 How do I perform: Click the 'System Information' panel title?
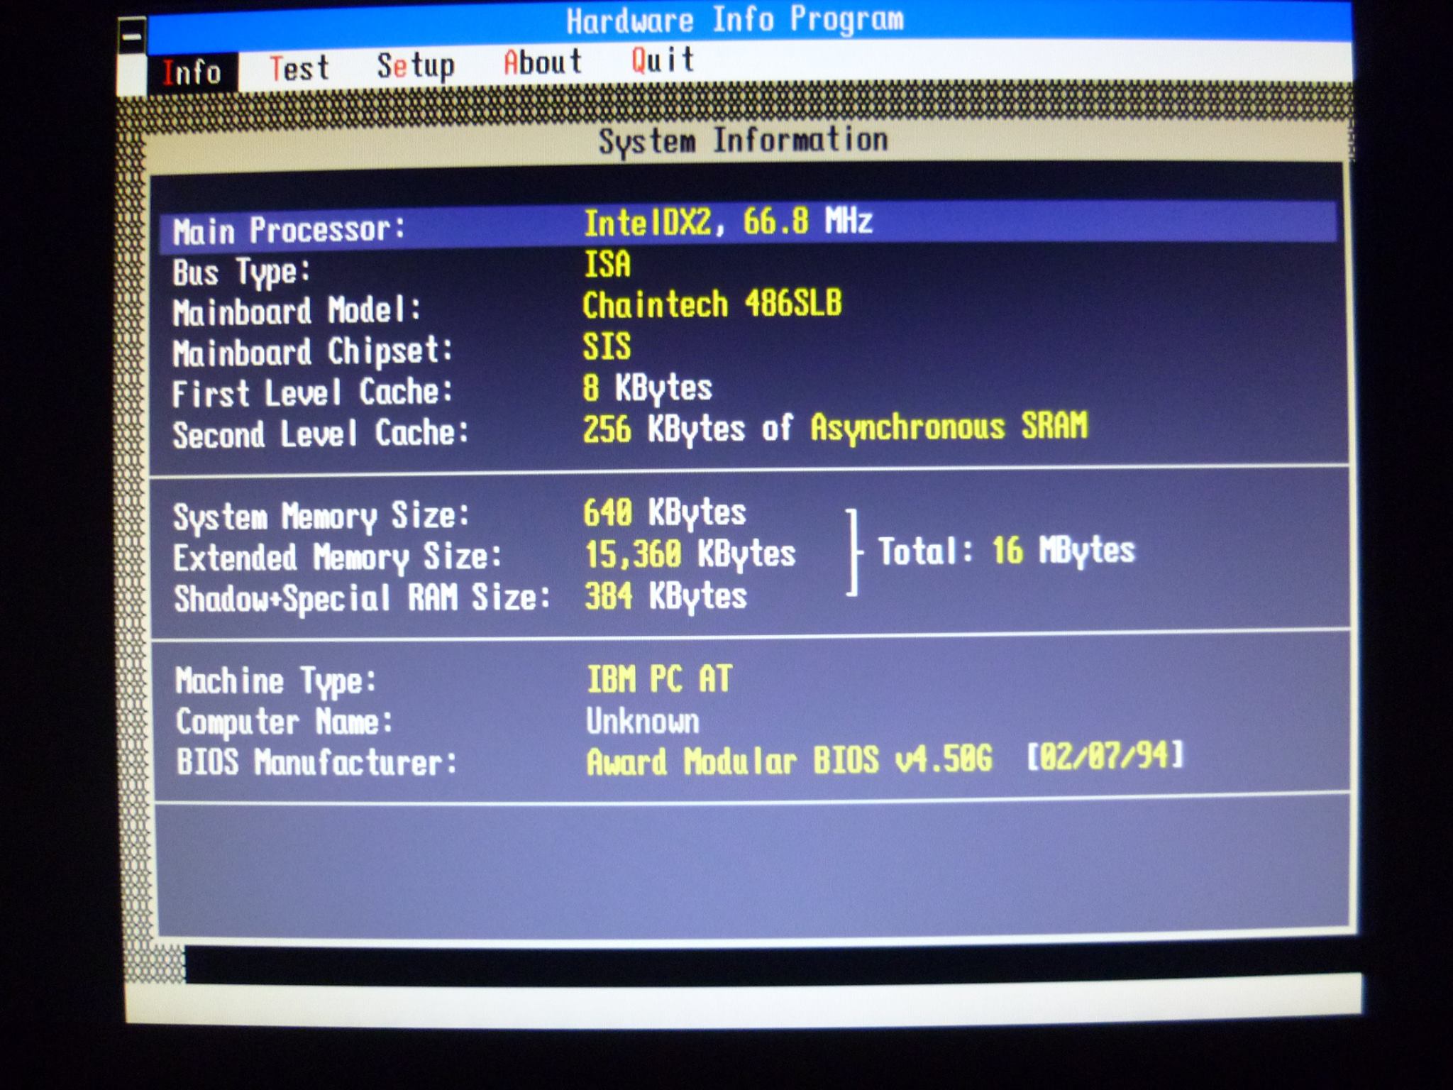click(x=743, y=141)
